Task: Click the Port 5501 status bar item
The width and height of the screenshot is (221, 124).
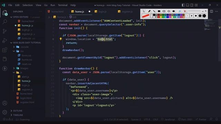Action: pos(185,120)
